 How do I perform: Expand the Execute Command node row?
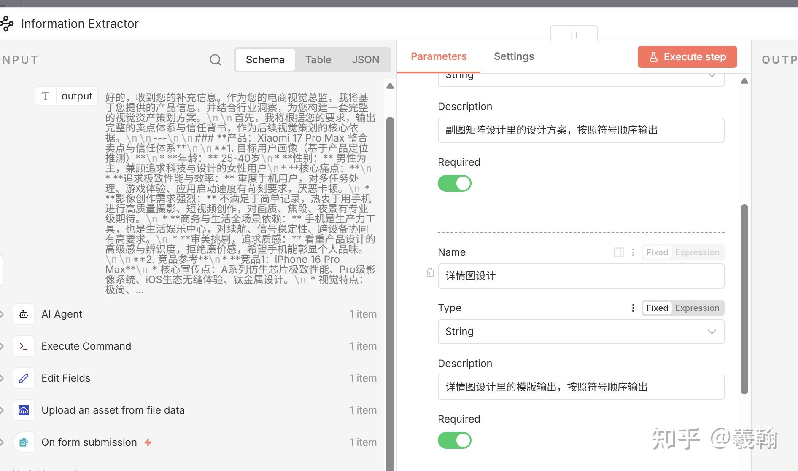coord(2,346)
